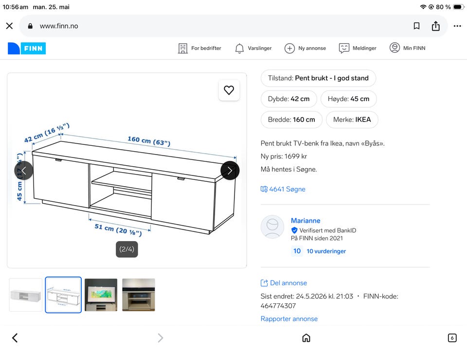Show next image in gallery
This screenshot has width=467, height=350.
(230, 171)
